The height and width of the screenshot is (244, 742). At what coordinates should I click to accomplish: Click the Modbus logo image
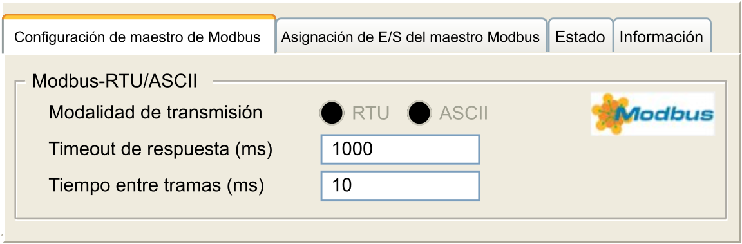click(x=652, y=113)
